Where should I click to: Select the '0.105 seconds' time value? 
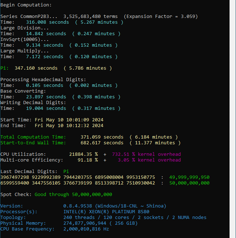click(45, 85)
